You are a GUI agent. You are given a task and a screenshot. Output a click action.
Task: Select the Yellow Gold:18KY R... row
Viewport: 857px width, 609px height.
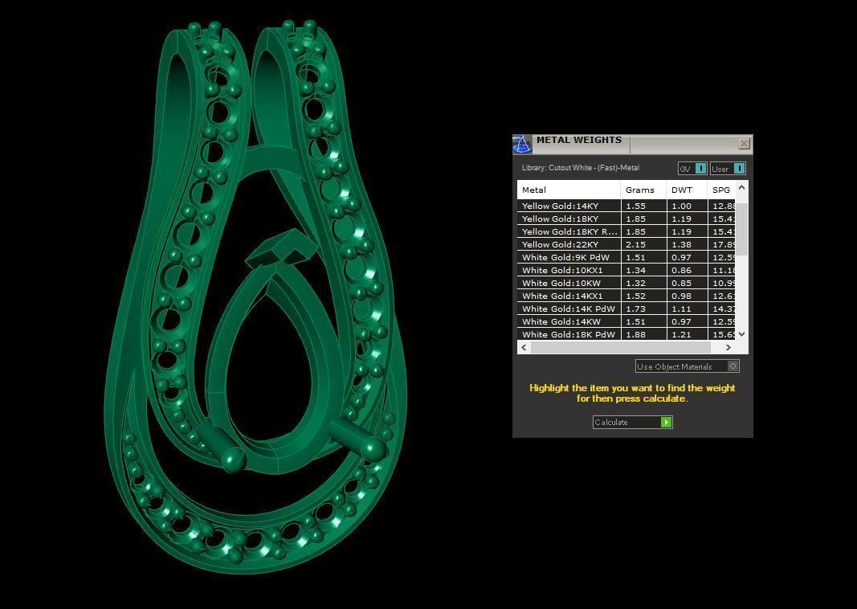coord(626,231)
